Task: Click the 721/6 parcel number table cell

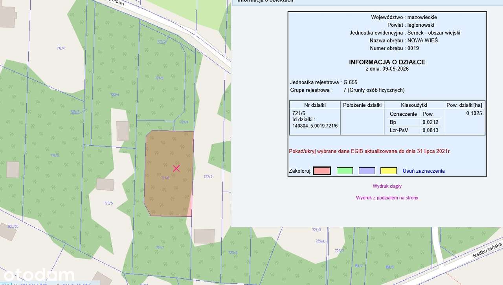Action: 315,122
